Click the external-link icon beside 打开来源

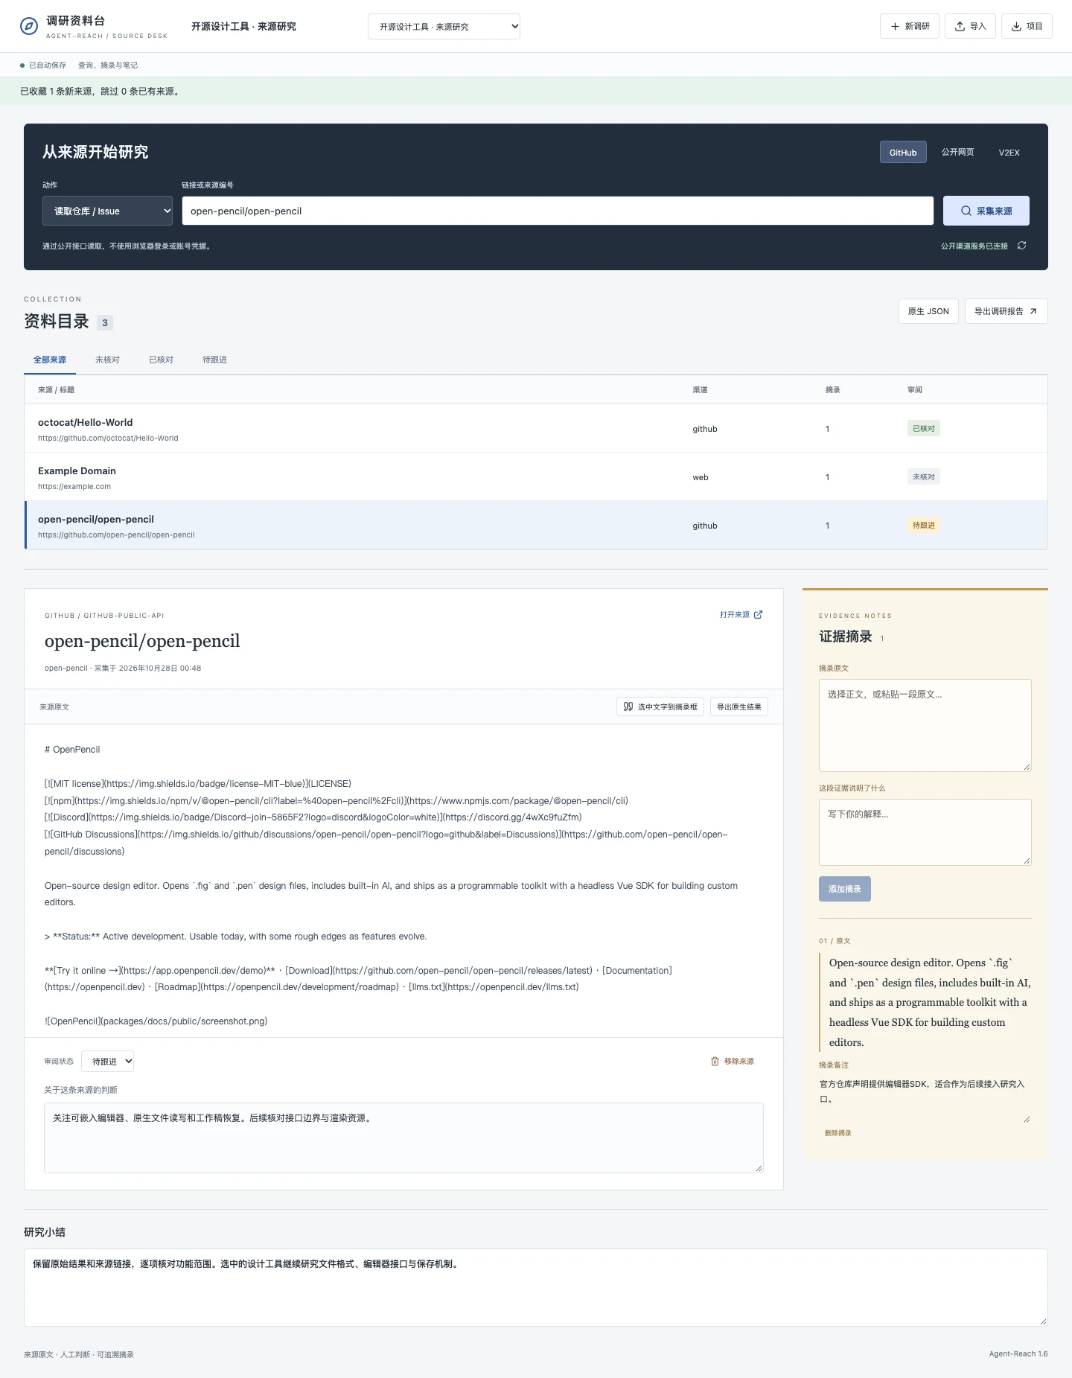(758, 615)
